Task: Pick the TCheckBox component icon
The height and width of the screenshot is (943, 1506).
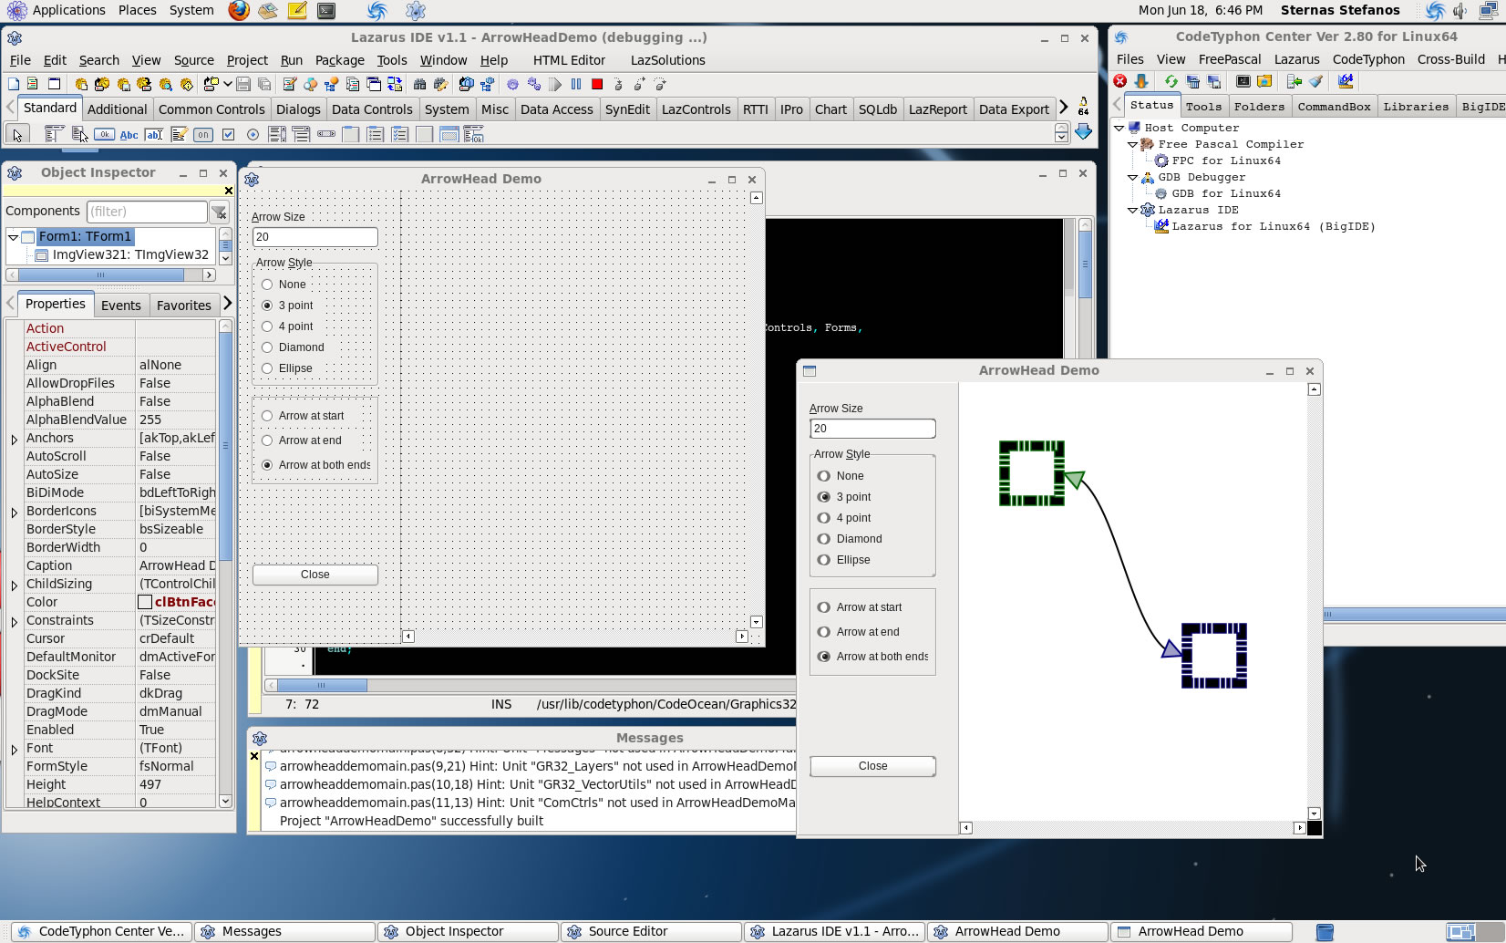Action: pos(228,135)
